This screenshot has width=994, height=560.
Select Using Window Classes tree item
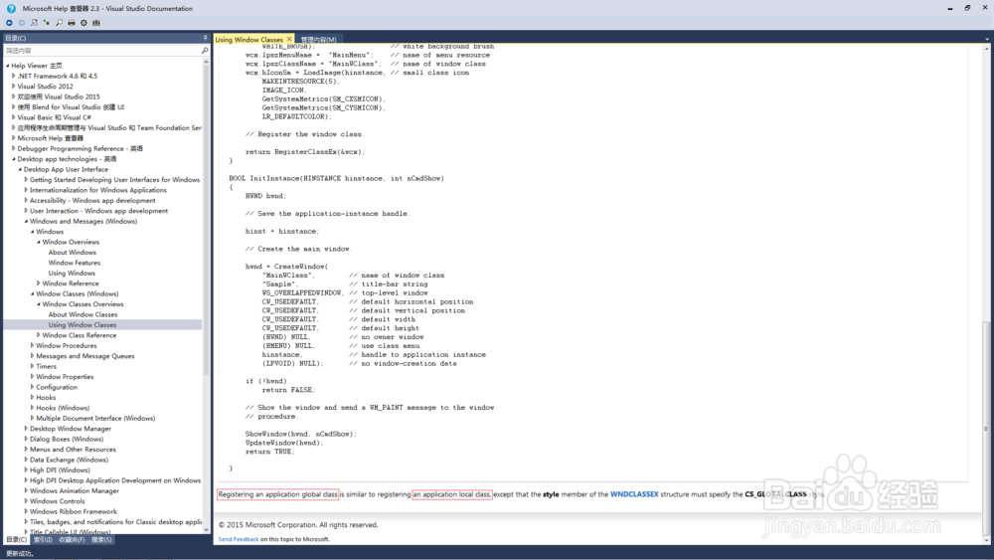pyautogui.click(x=83, y=324)
